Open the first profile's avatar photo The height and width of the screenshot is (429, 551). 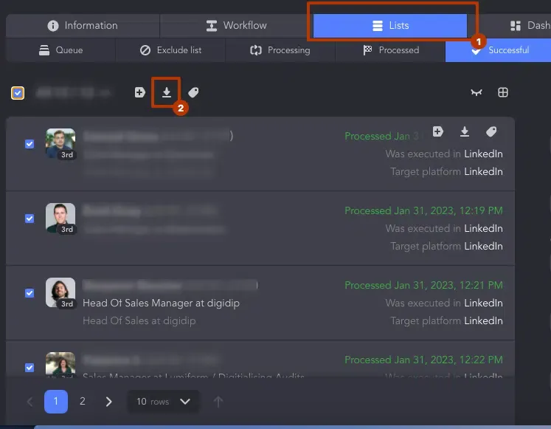click(60, 143)
